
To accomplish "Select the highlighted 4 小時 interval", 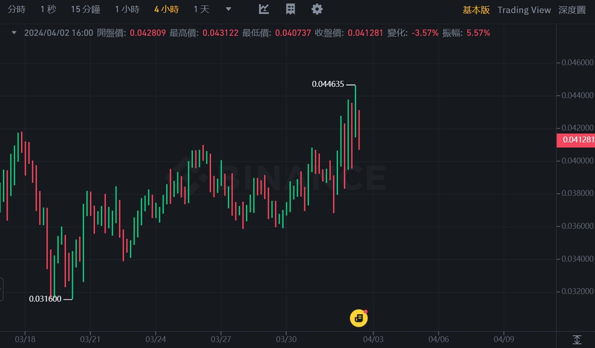I will (166, 10).
